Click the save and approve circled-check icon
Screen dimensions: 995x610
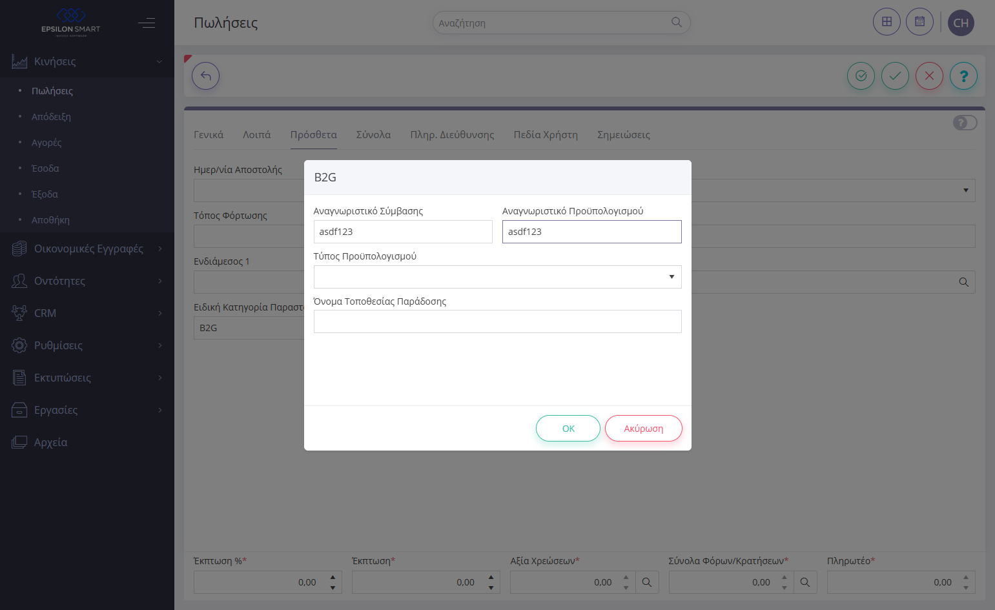[861, 76]
